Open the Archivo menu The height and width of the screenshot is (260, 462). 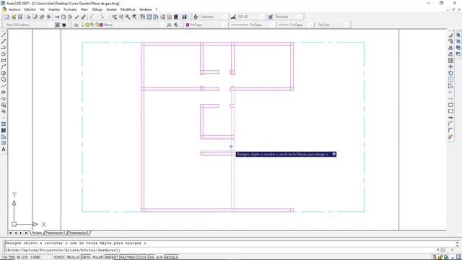(x=14, y=9)
